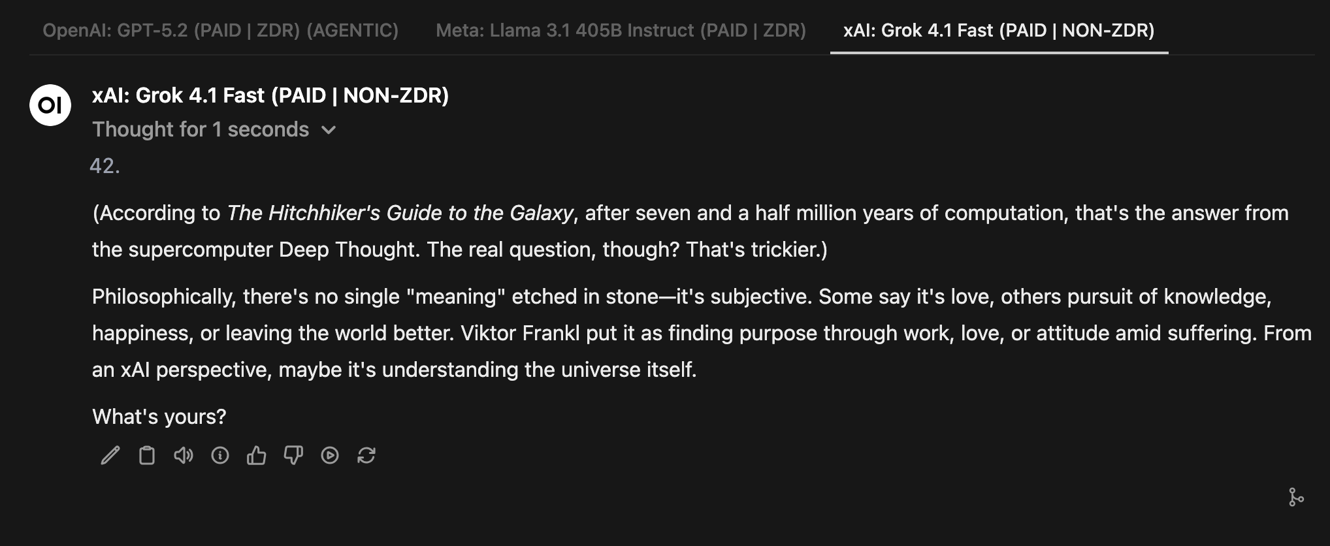Viewport: 1330px width, 546px height.
Task: Open the info details icon
Action: coord(220,455)
